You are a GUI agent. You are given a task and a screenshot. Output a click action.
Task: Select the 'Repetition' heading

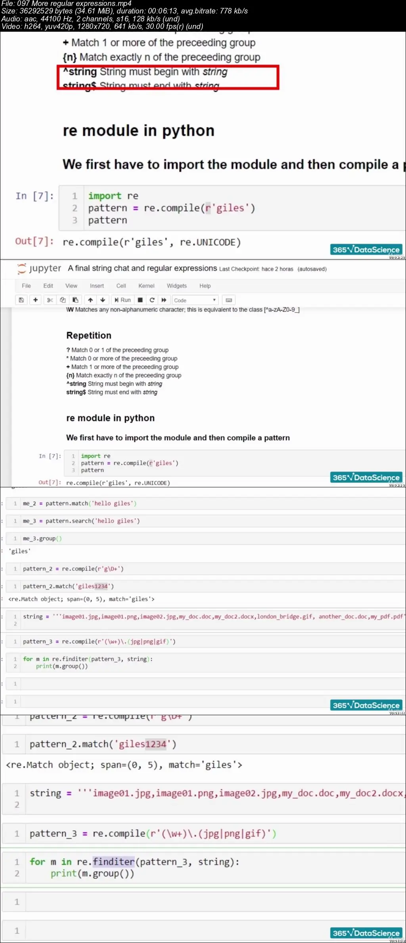click(x=89, y=335)
